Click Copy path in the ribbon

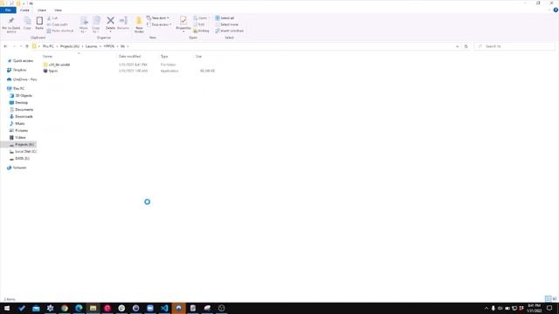click(57, 24)
